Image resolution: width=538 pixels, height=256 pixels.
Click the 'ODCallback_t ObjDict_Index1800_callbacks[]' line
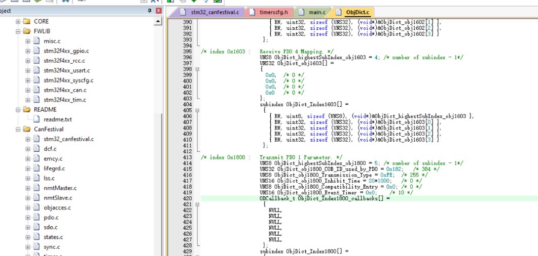tap(325, 198)
